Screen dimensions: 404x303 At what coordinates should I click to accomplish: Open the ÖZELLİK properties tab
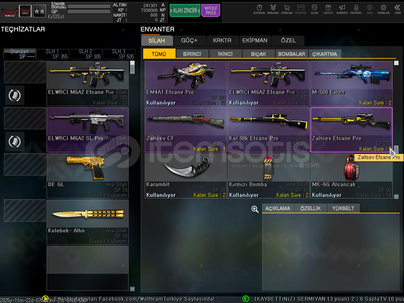310,208
